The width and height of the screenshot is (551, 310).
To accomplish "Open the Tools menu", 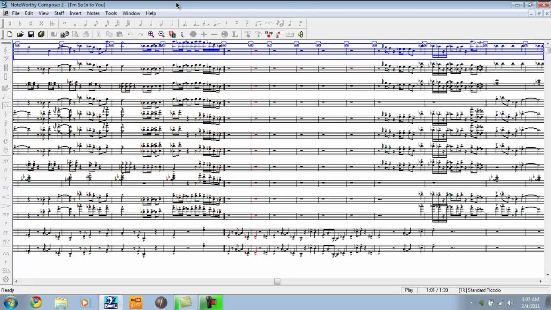I will click(x=111, y=13).
